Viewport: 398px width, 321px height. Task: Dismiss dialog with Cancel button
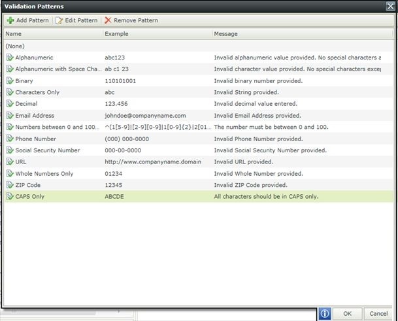tap(378, 314)
